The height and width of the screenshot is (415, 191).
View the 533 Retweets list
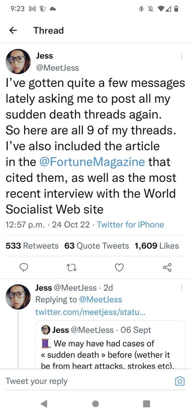point(32,246)
